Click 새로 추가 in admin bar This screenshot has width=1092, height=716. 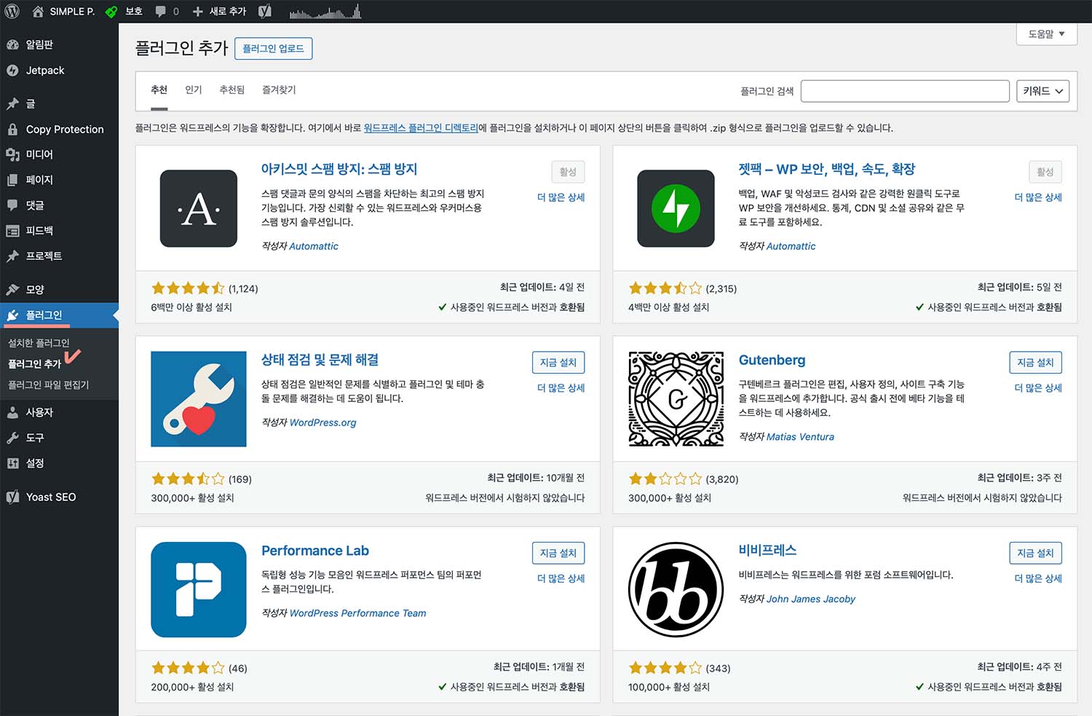219,11
